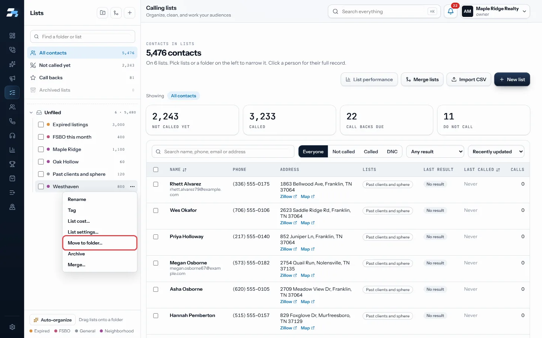Check the Expired listings checkbox
The height and width of the screenshot is (338, 542).
point(41,125)
